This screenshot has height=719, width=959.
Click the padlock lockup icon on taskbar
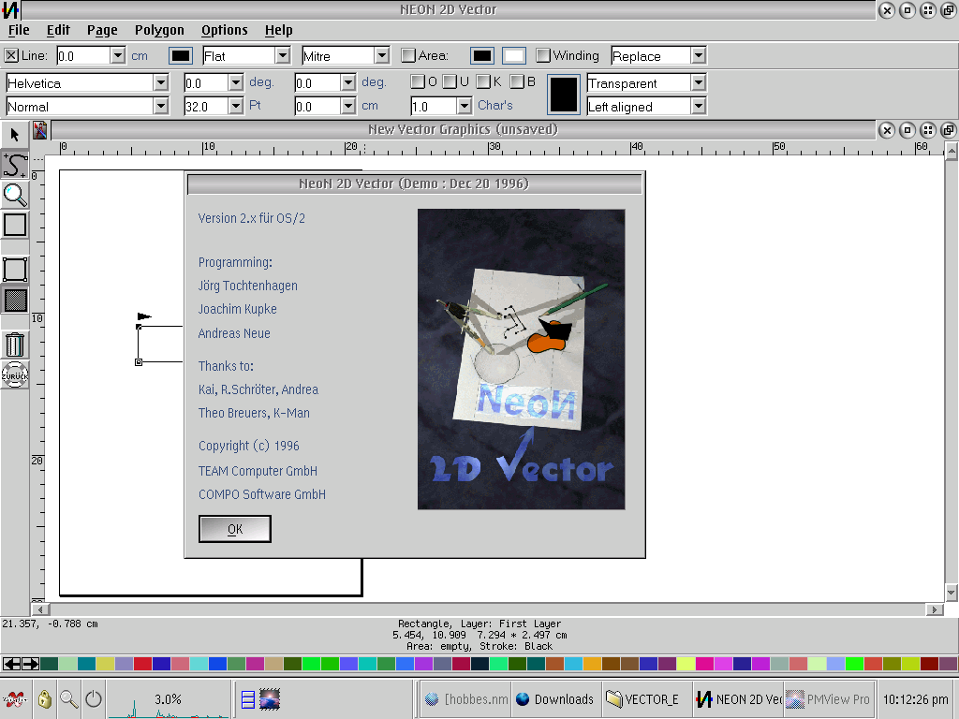(x=44, y=698)
